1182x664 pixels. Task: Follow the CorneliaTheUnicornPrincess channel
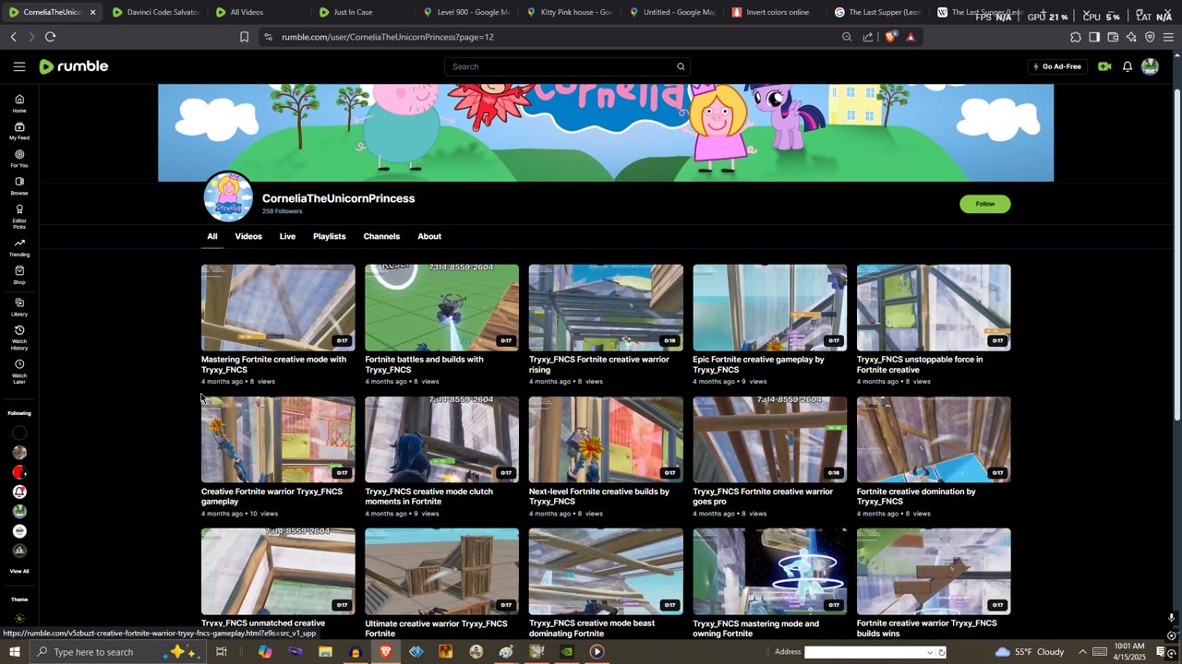pos(985,204)
